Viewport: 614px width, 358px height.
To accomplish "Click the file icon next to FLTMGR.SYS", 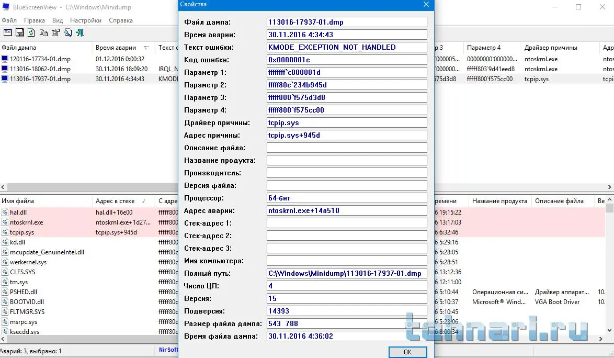I will point(5,312).
